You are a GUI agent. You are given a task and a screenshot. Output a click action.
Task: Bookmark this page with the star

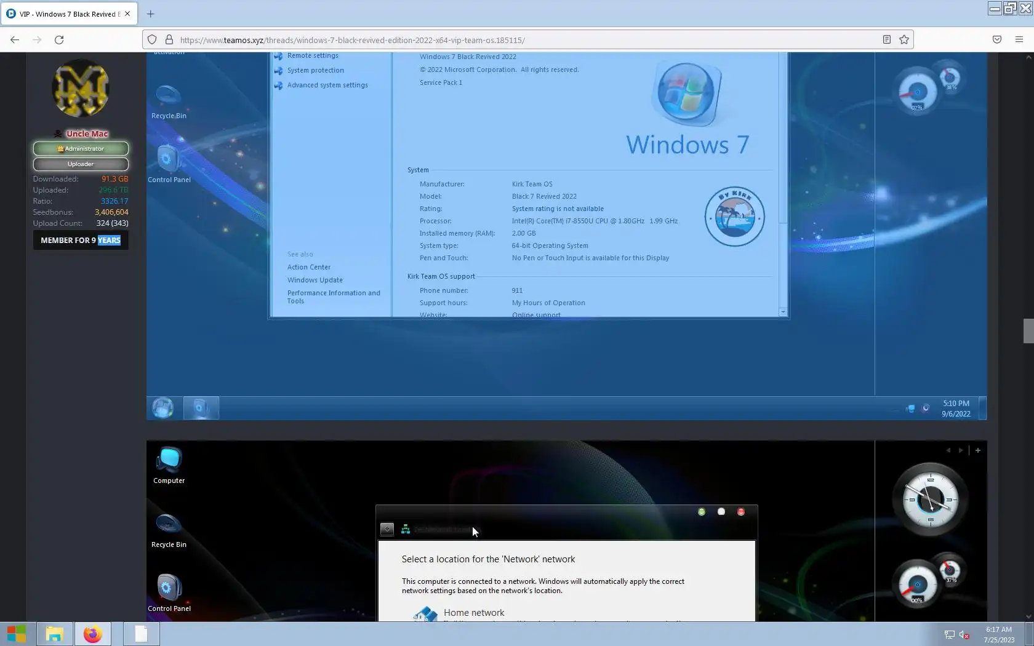pos(904,40)
